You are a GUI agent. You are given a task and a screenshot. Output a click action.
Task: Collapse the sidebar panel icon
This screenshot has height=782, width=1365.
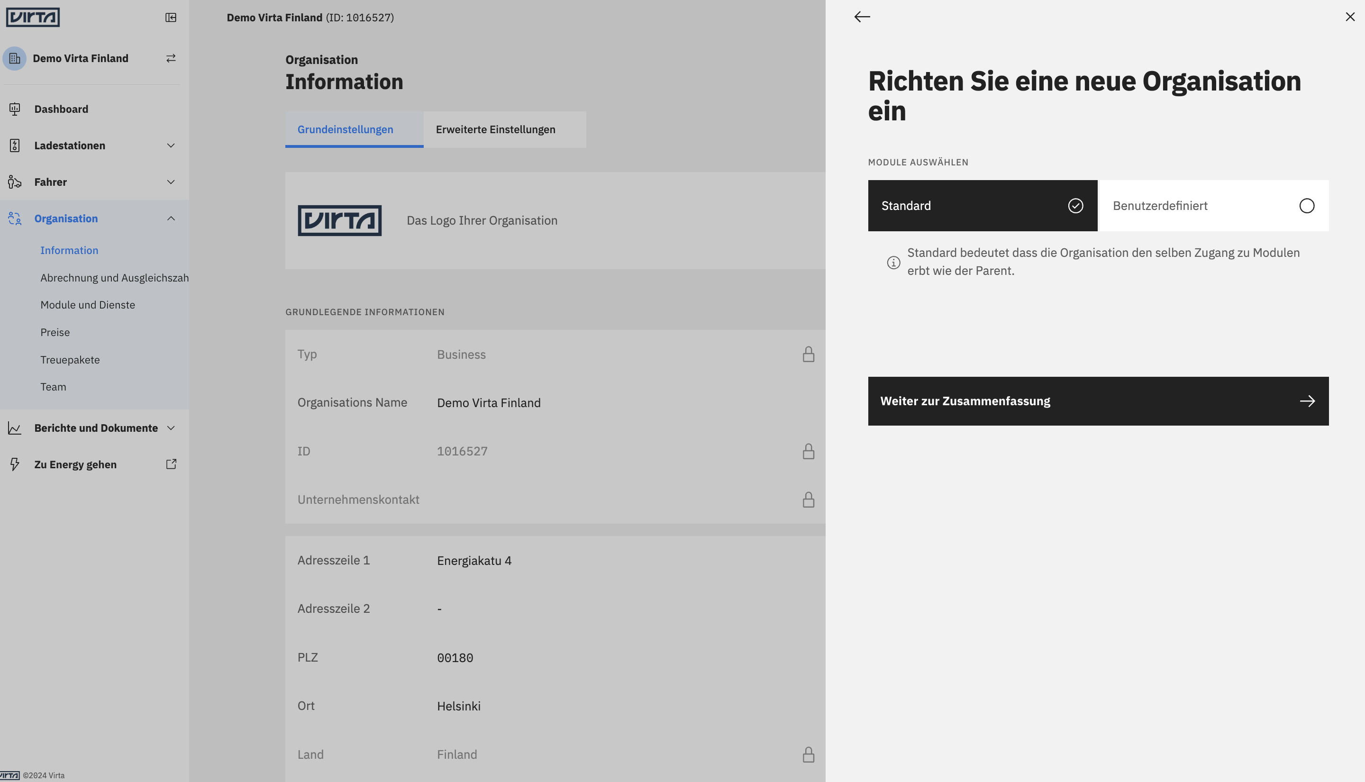coord(171,18)
